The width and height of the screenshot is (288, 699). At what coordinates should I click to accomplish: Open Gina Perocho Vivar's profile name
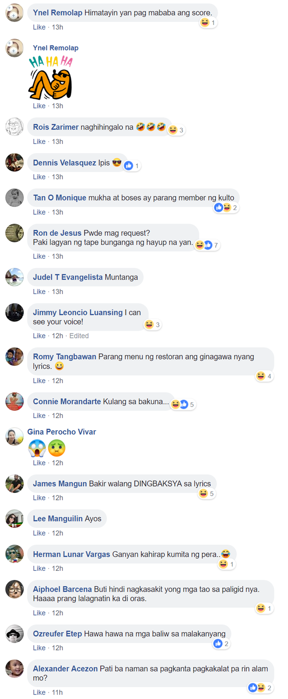(61, 432)
